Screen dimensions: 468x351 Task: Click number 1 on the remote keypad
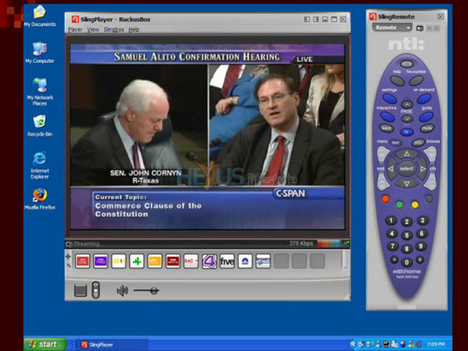coord(391,220)
